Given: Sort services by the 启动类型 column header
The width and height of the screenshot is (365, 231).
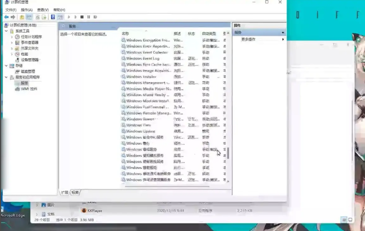Looking at the screenshot, I should [209, 33].
